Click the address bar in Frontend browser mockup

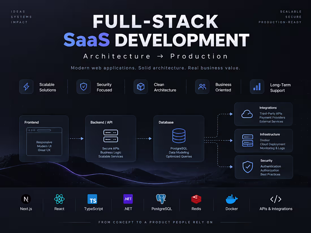tap(44, 130)
